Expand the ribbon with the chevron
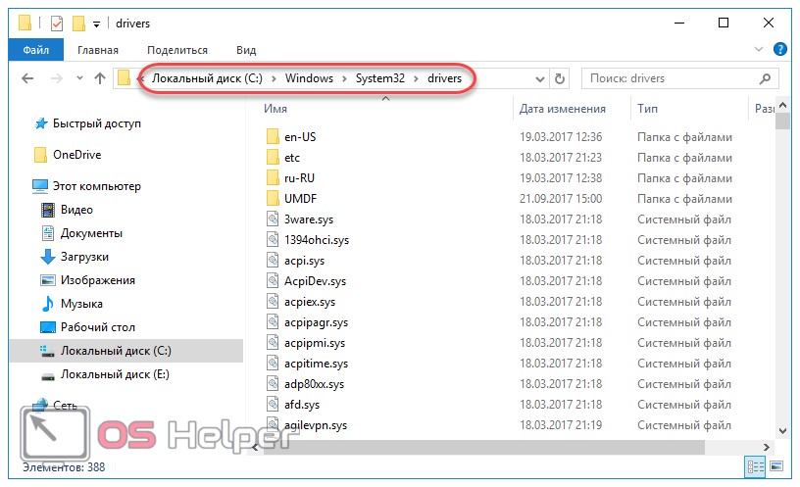Viewport: 800px width, 487px height. tap(758, 49)
